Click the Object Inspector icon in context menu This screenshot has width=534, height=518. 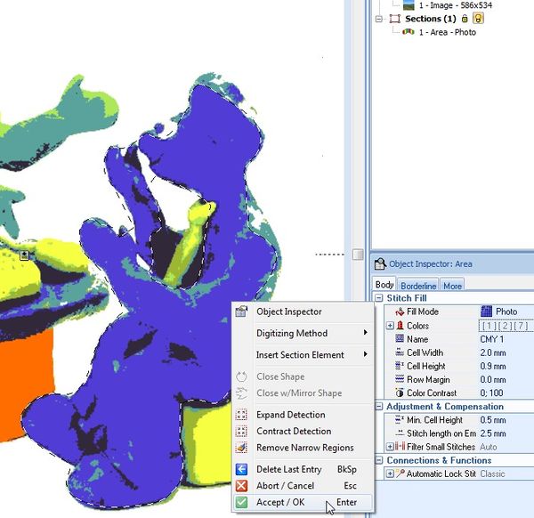(241, 312)
